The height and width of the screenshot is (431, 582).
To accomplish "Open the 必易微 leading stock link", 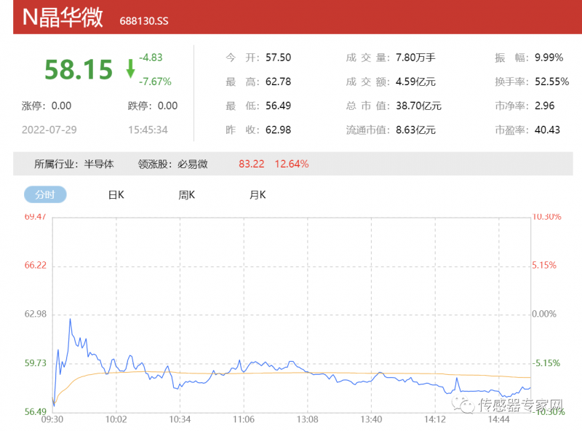I will click(192, 165).
